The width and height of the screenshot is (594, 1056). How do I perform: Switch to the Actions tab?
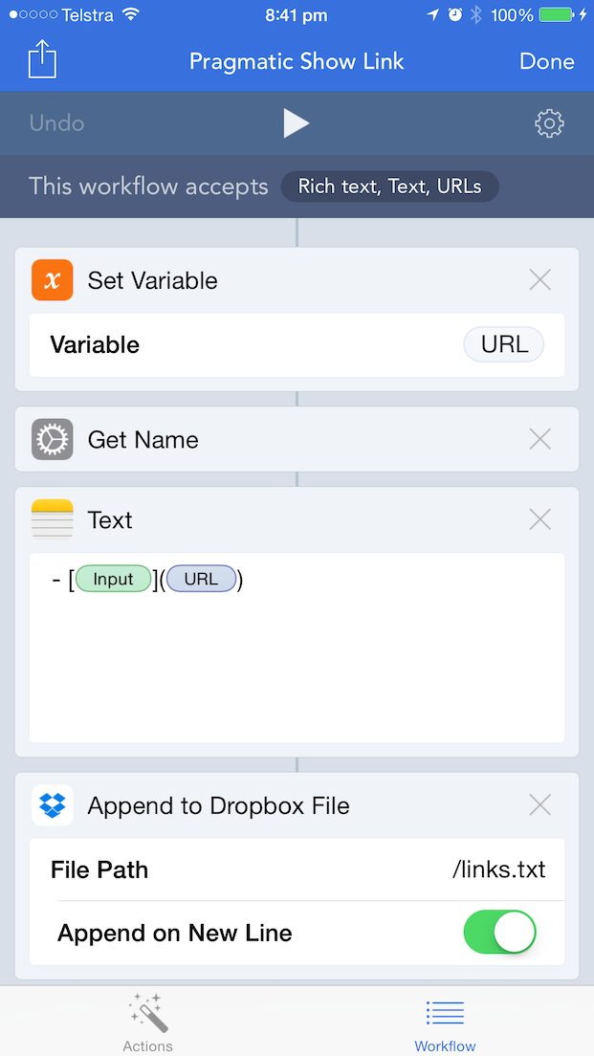pyautogui.click(x=147, y=1022)
